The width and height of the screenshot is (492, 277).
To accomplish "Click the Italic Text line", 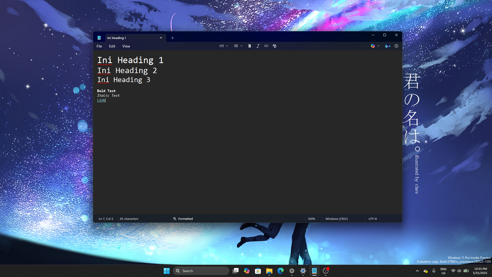I will click(x=108, y=95).
